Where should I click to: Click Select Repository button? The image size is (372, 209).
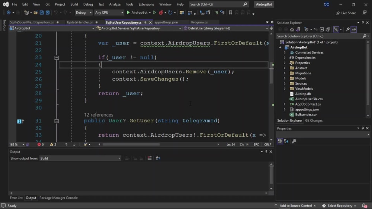click(x=339, y=206)
